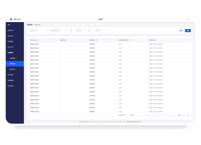Open the 100 per page size dropdown
This screenshot has height=145, width=201.
coord(133,115)
